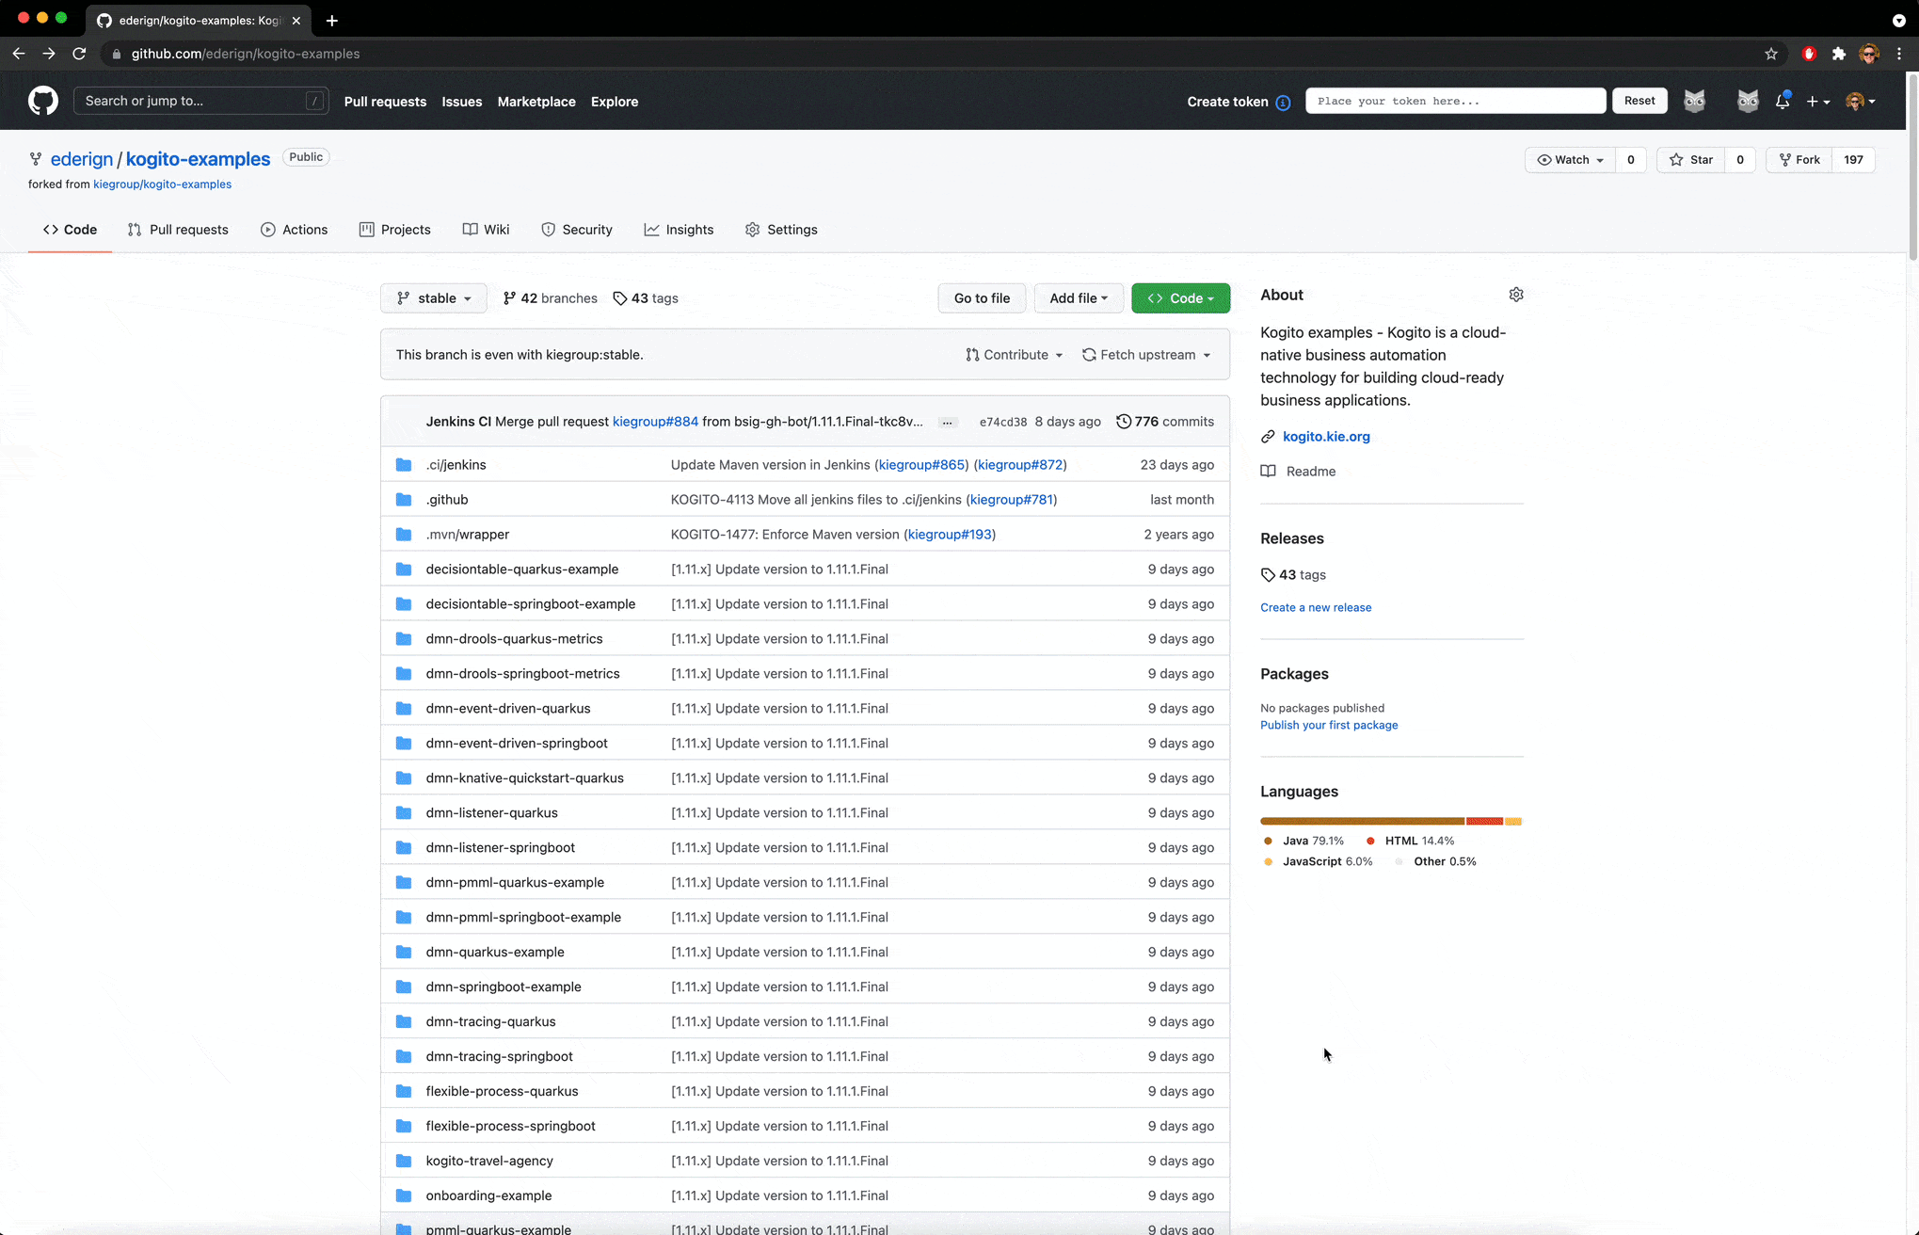Open browser extensions puzzle icon
Screen dimensions: 1919x1235
[1838, 54]
